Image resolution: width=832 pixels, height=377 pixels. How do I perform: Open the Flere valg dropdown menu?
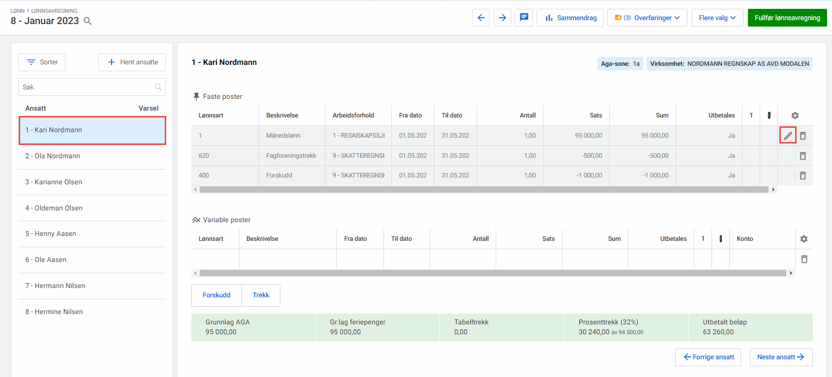coord(717,18)
